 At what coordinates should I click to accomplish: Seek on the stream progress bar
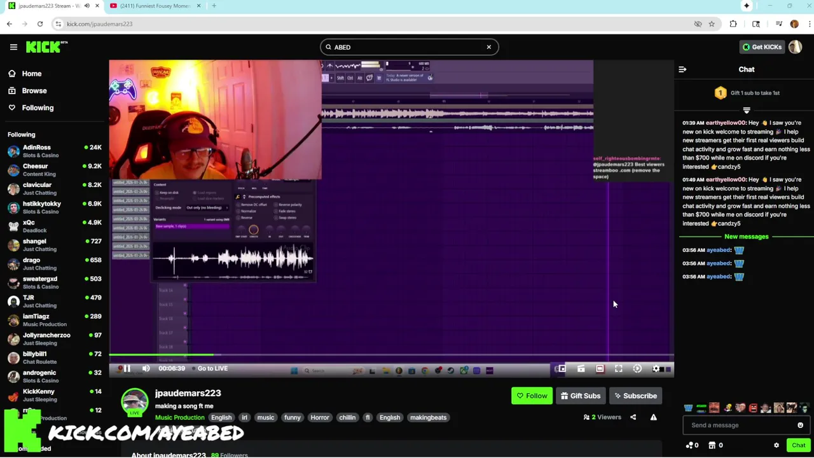click(x=391, y=355)
